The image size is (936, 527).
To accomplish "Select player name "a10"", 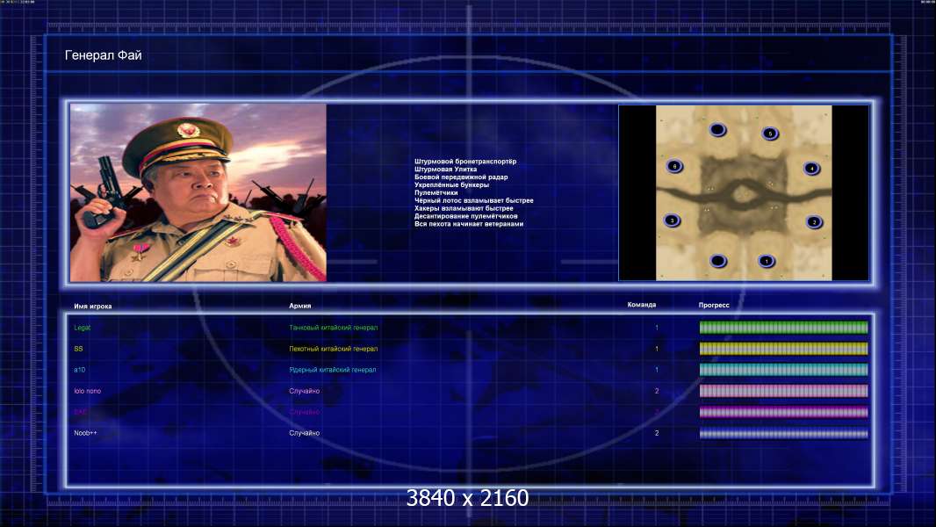I will tap(79, 370).
